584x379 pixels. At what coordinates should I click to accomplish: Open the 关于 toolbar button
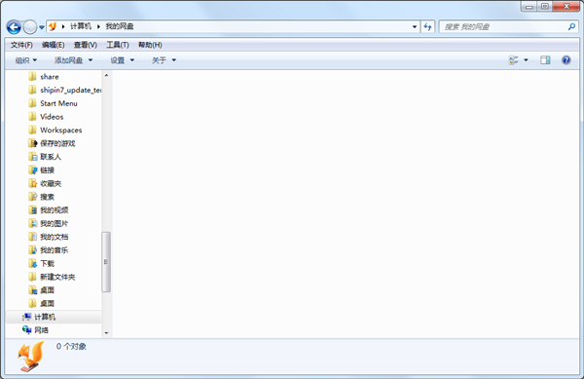(164, 60)
